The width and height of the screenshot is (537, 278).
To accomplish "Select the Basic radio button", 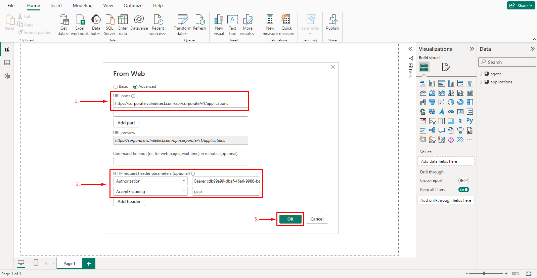I will [116, 87].
